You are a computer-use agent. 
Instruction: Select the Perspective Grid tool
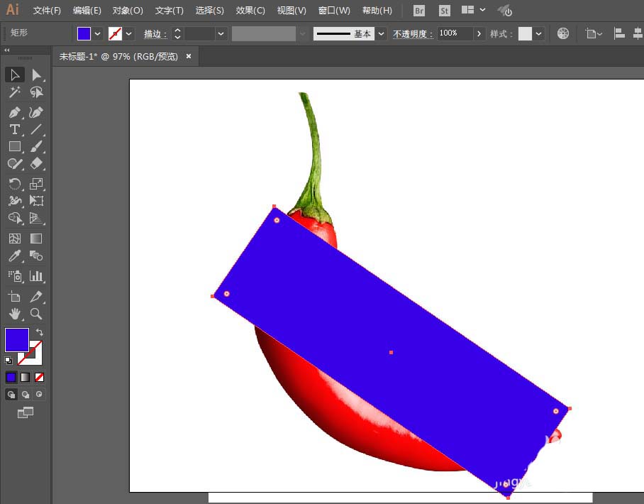[x=36, y=218]
